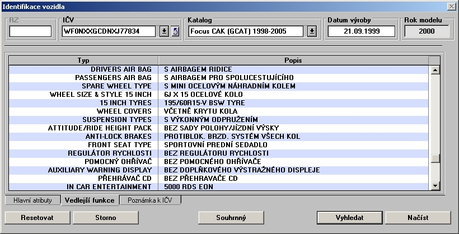Close the Identifikace vozidla window
Viewport: 459px width, 234px height.
451,6
